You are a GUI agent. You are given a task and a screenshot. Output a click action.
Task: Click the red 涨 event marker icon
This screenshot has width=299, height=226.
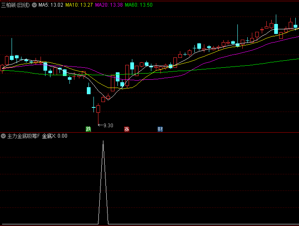tap(127, 129)
